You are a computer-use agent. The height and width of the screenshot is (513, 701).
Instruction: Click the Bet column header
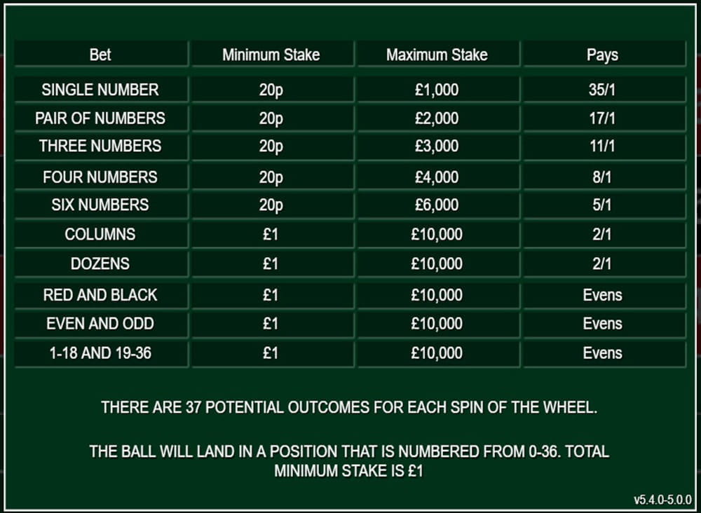100,55
